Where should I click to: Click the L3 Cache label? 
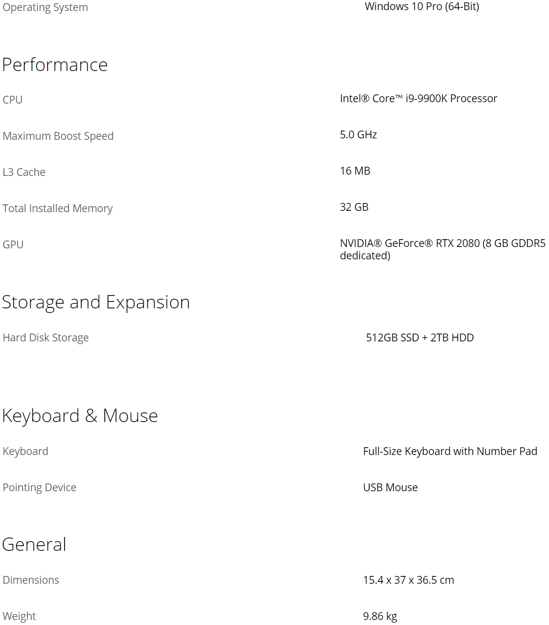[24, 172]
